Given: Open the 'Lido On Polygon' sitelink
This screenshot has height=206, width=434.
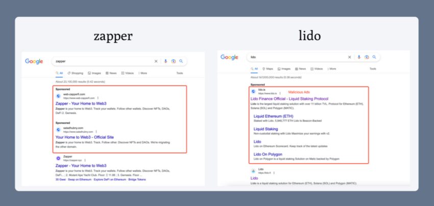Looking at the screenshot, I should tap(271, 154).
